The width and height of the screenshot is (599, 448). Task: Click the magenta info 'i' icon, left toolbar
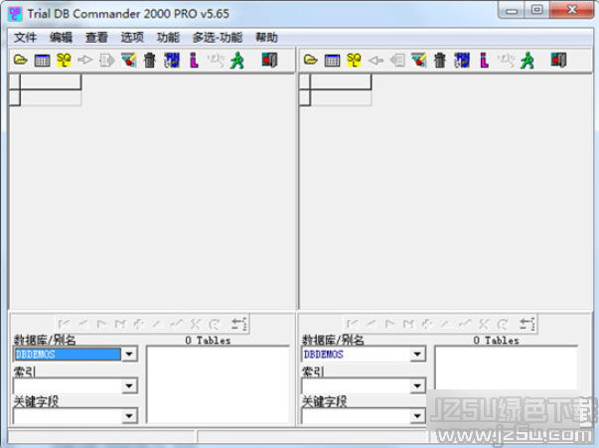pyautogui.click(x=194, y=61)
